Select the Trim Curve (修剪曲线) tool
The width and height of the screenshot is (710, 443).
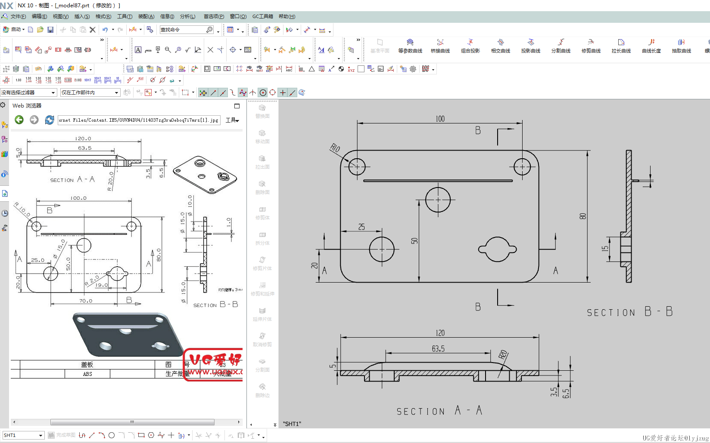[591, 46]
